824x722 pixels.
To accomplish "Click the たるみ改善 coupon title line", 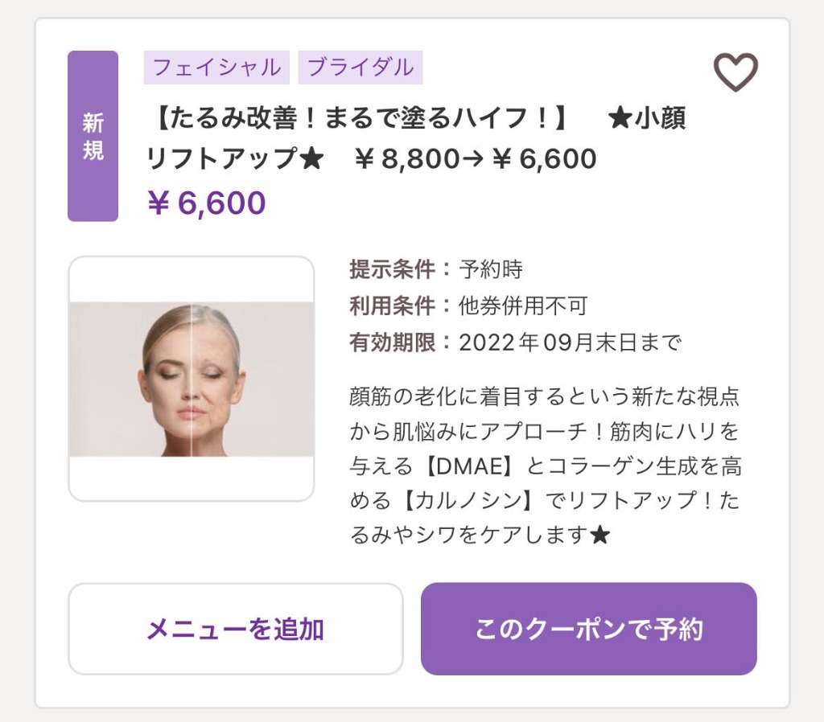I will [360, 121].
